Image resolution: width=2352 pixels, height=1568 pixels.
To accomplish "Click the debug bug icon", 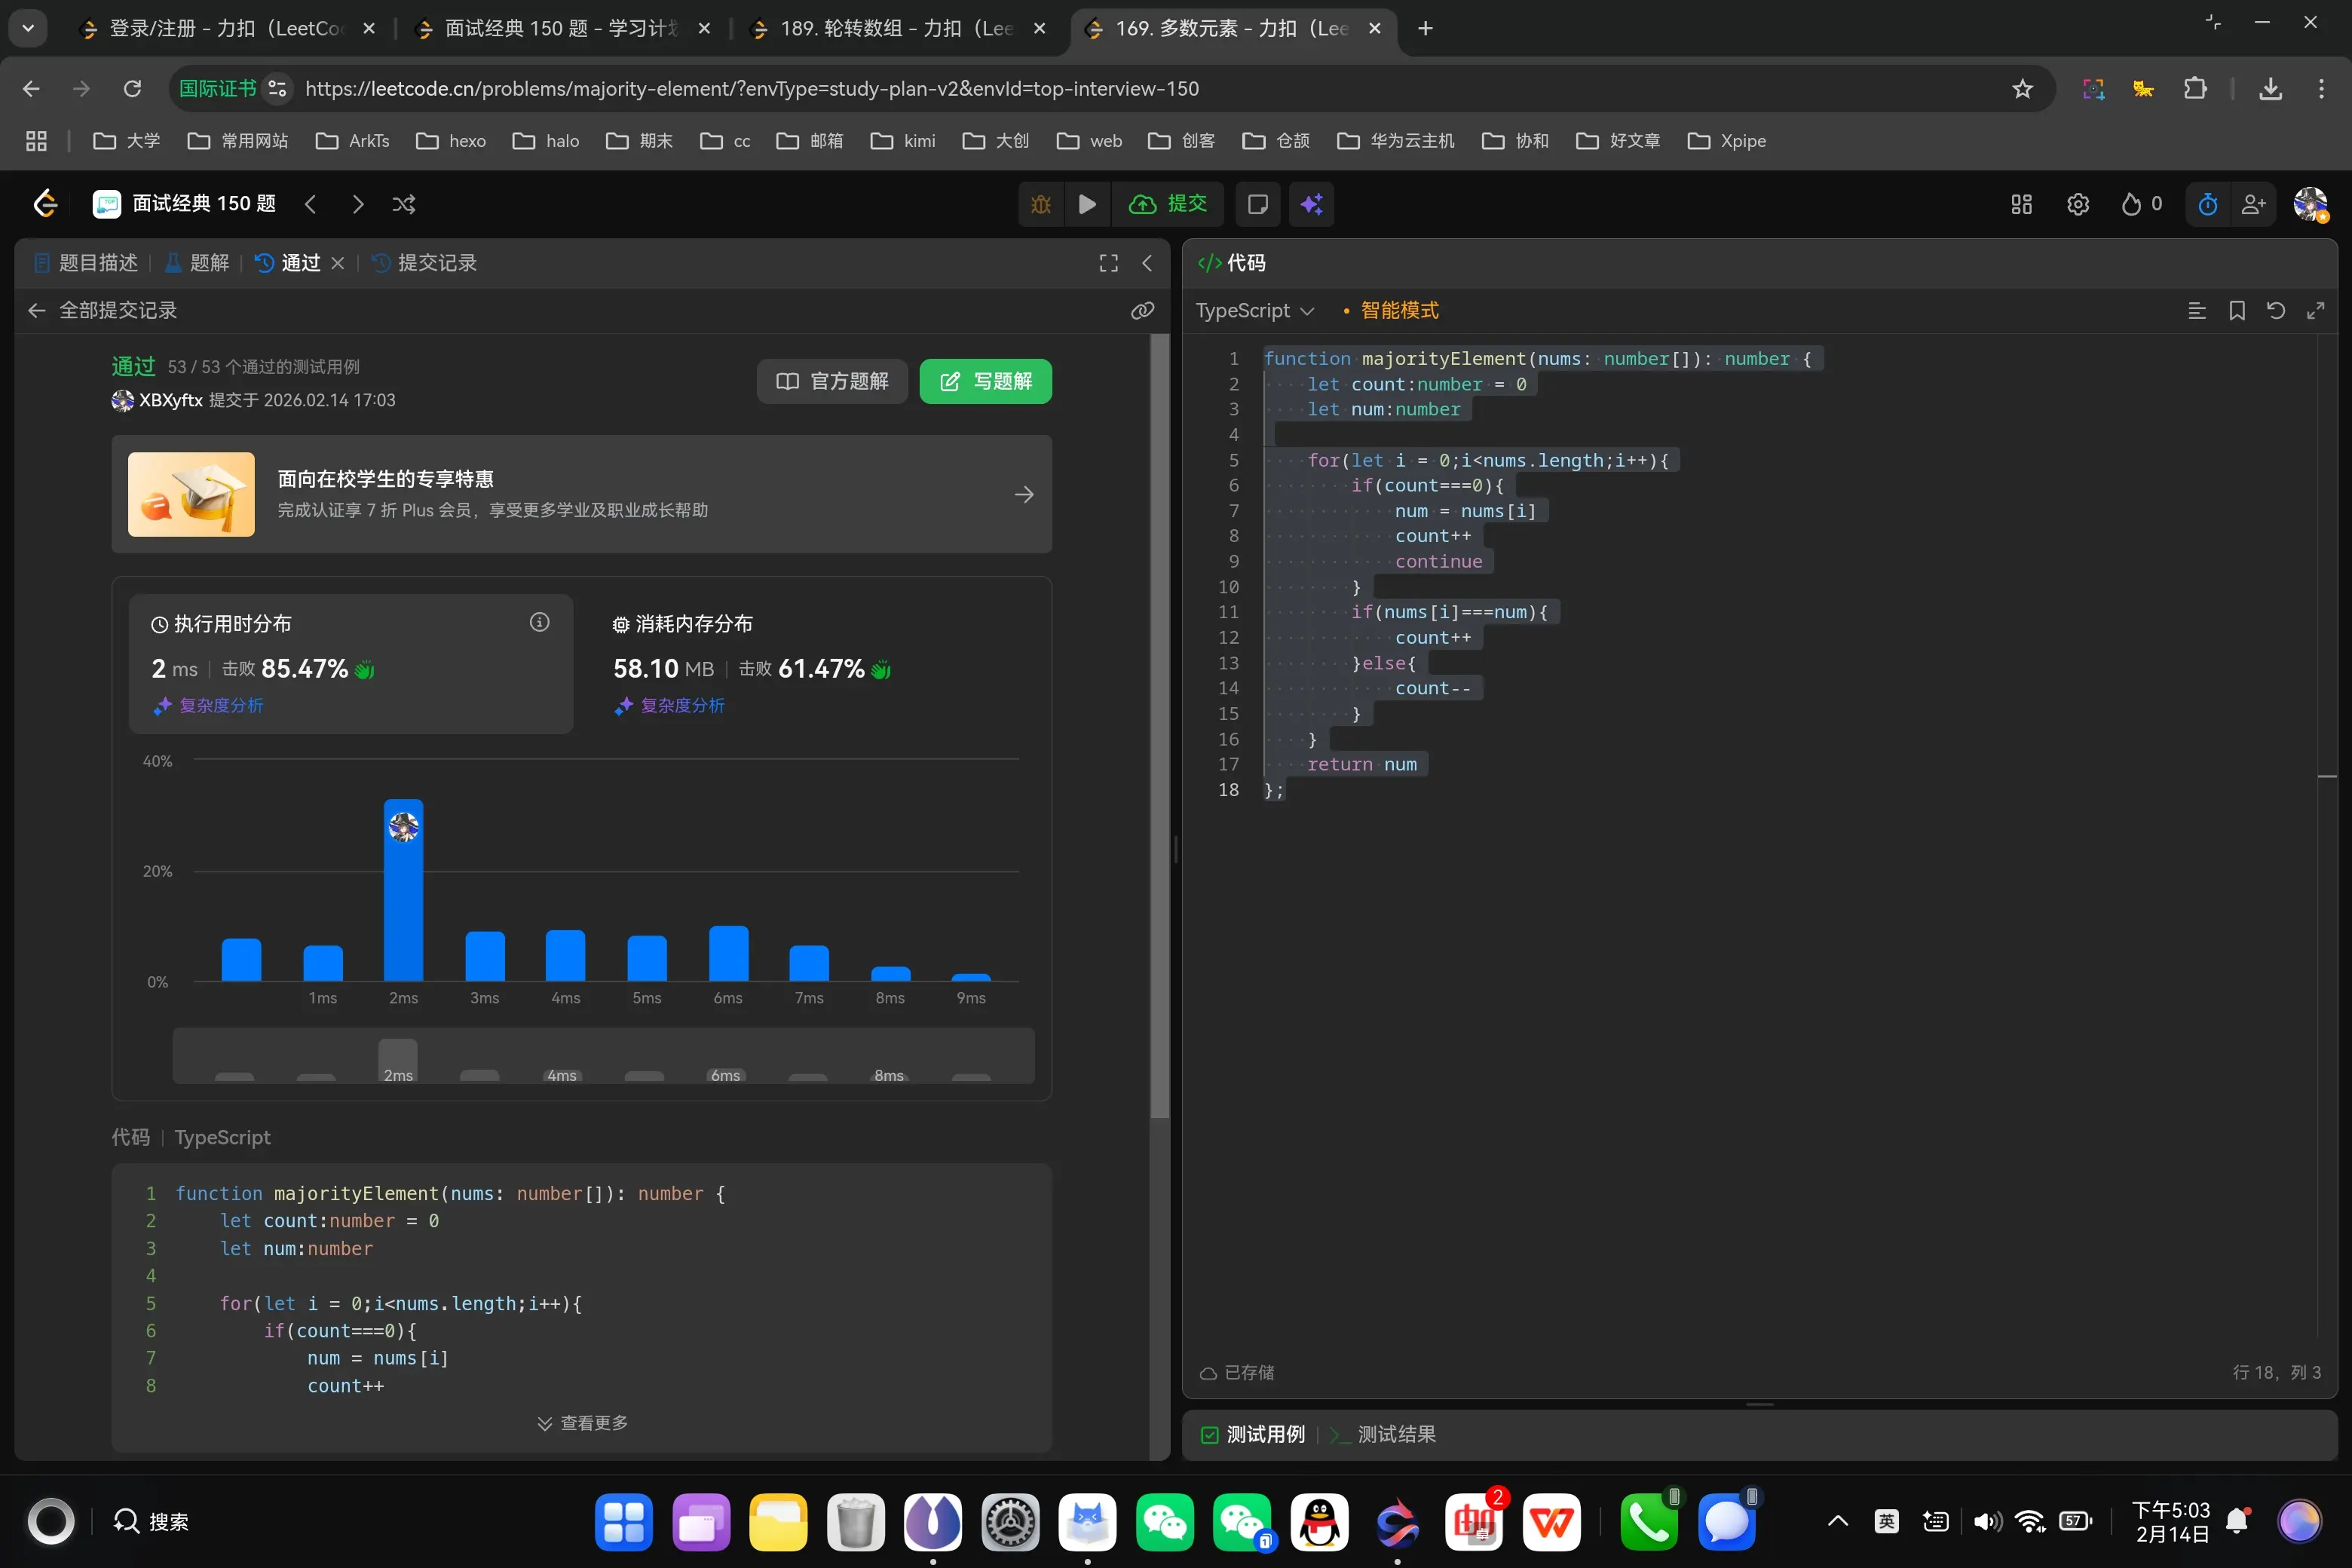I will tap(1041, 204).
